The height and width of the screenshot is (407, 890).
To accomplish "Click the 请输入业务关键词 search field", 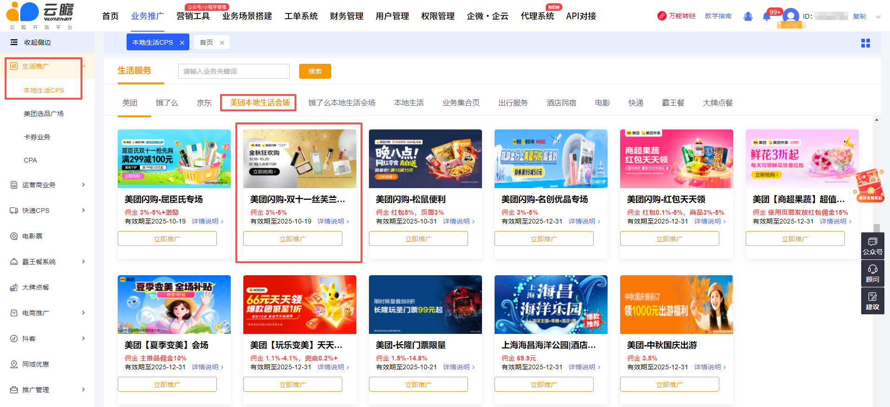I will 234,71.
